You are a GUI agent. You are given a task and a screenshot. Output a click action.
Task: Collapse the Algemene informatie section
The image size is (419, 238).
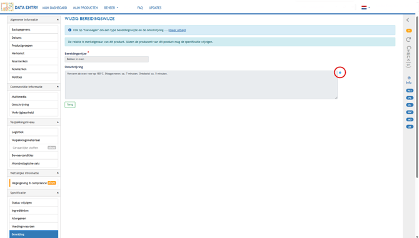(58, 20)
